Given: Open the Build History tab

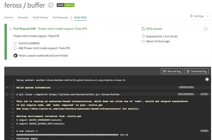Looking at the screenshot, I should point(41,17).
